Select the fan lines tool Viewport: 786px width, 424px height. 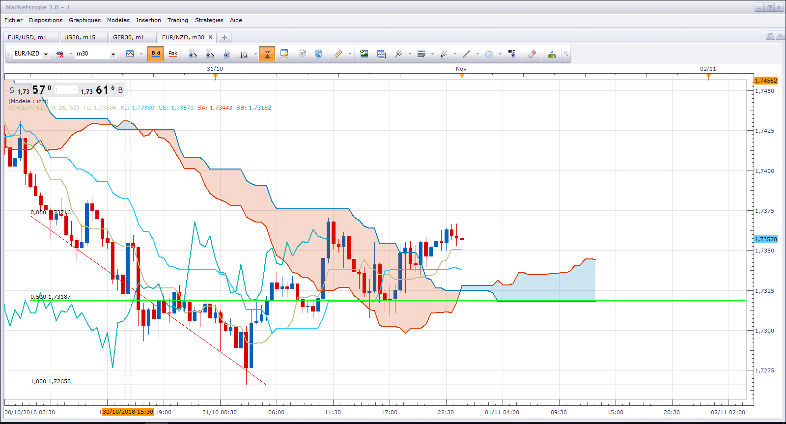[x=444, y=54]
